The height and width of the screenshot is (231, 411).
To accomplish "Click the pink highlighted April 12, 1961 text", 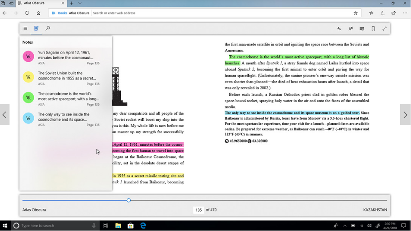I will pos(148,148).
